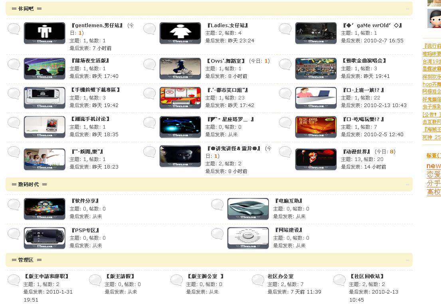Open the 【版主申請和辞职】 forum title
The height and width of the screenshot is (304, 441).
(47, 276)
